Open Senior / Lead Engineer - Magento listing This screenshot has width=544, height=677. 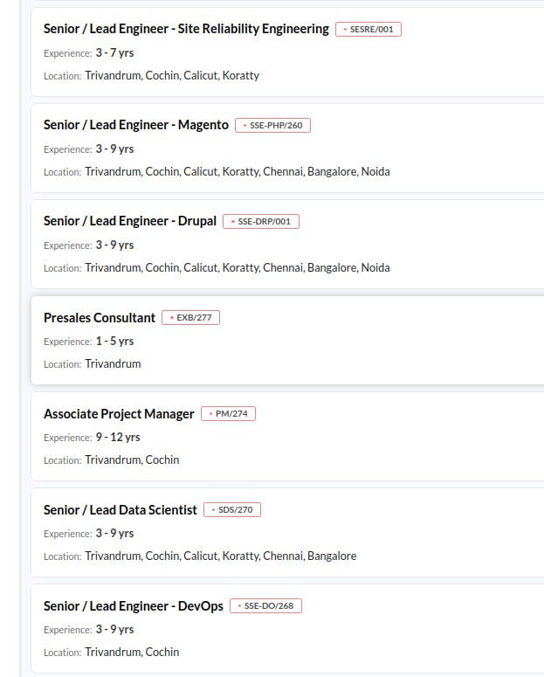(x=136, y=125)
